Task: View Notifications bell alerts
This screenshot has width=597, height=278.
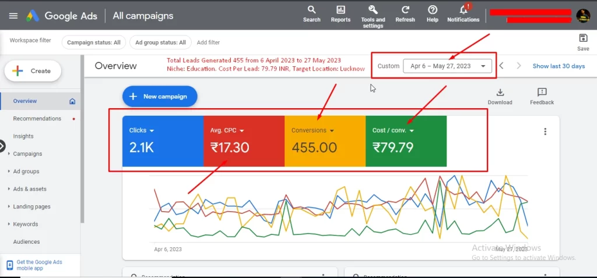Action: (463, 13)
